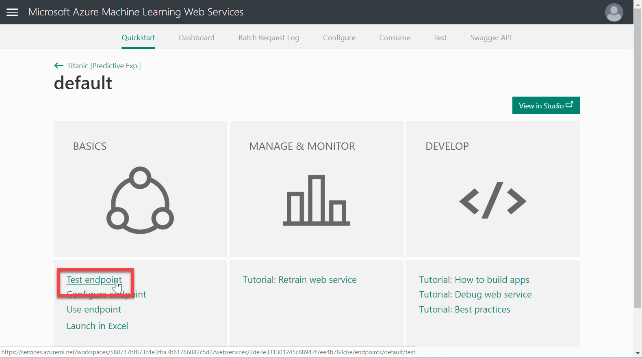Click the Manage & Monitor bar chart icon
The width and height of the screenshot is (642, 358).
(x=317, y=200)
